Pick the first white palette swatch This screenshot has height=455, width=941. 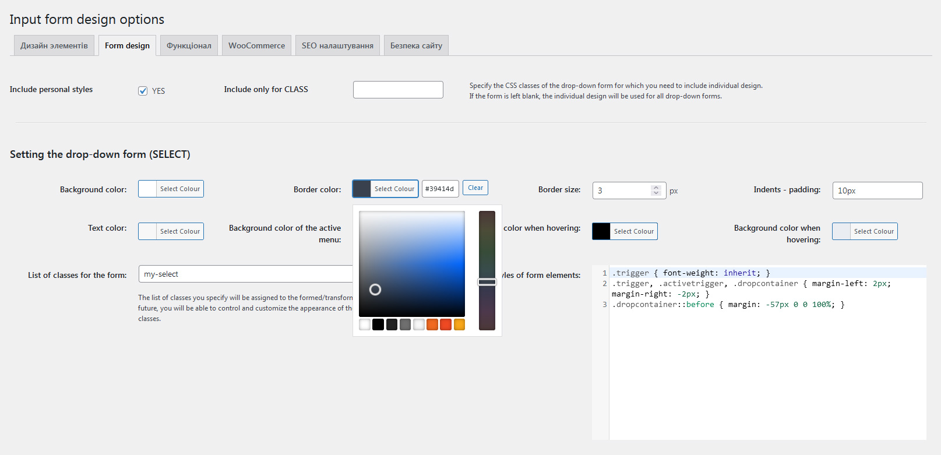point(365,325)
